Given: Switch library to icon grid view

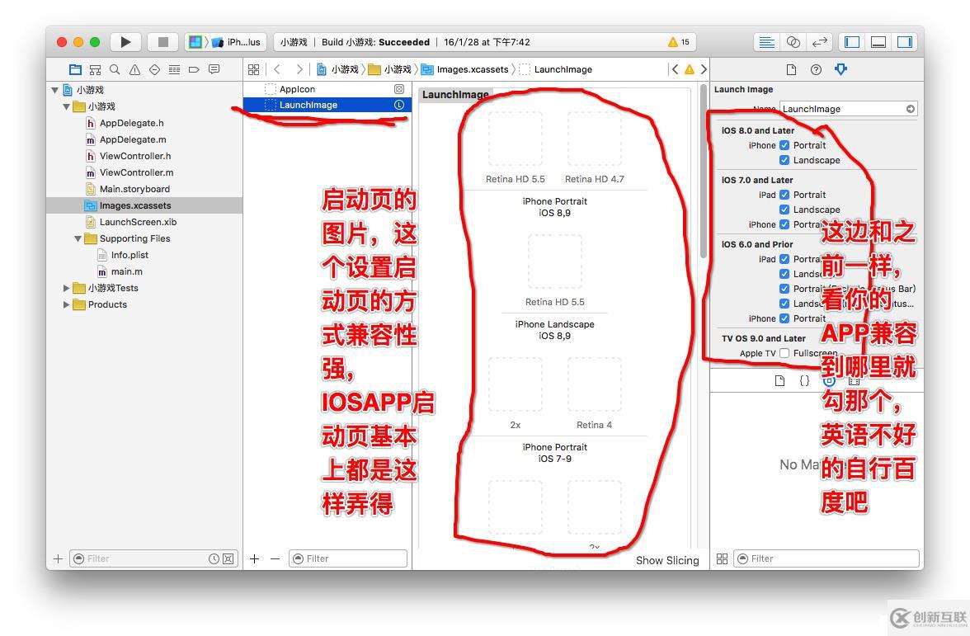Looking at the screenshot, I should point(722,558).
